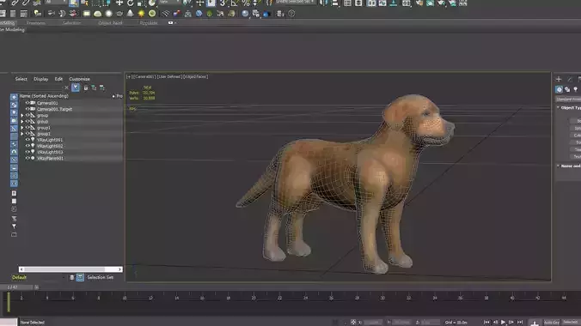Open the Customize menu in Scene Explorer
This screenshot has height=326, width=581.
pyautogui.click(x=79, y=79)
